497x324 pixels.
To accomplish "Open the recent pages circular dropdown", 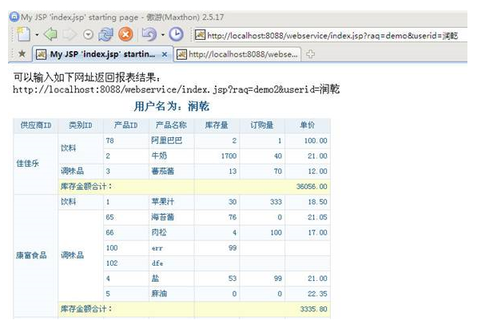I will tap(88, 34).
